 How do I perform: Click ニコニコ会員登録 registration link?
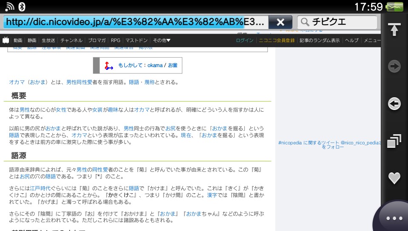coord(277,40)
